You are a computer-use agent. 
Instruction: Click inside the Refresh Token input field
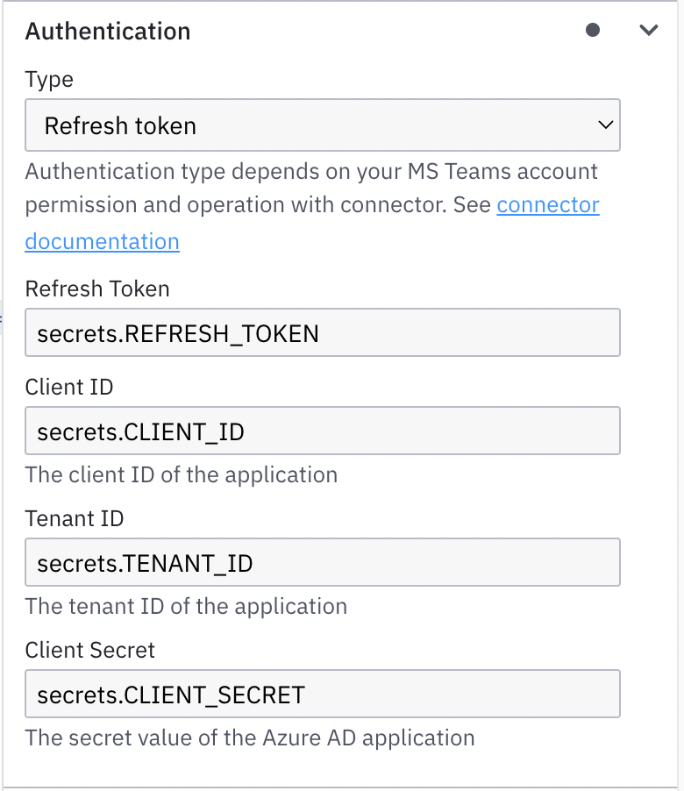(x=322, y=332)
